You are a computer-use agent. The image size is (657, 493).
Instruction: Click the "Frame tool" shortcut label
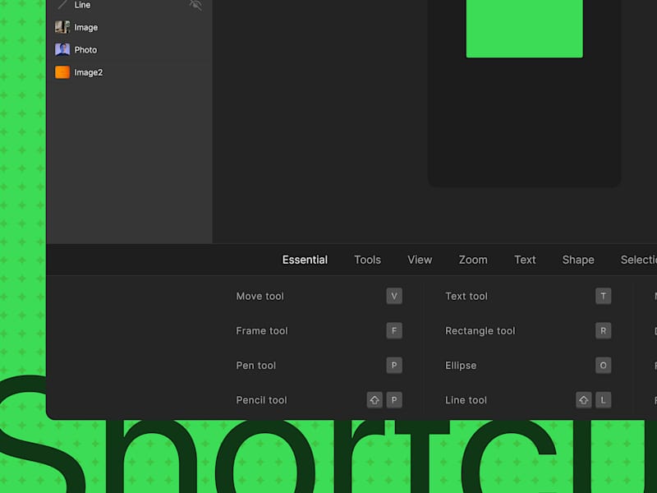262,331
